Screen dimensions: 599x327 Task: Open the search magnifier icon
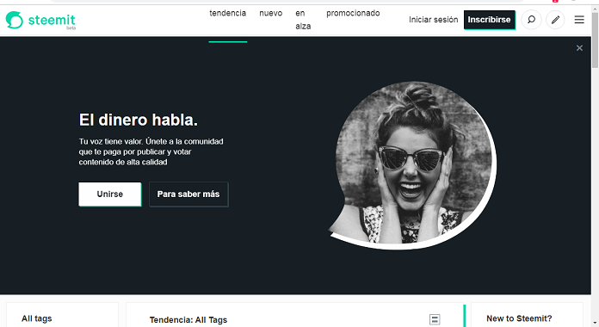[x=531, y=20]
